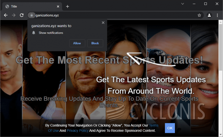Close the 'Title' tab

(x=58, y=6)
